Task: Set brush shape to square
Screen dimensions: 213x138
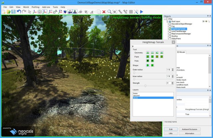Action: tap(152, 65)
